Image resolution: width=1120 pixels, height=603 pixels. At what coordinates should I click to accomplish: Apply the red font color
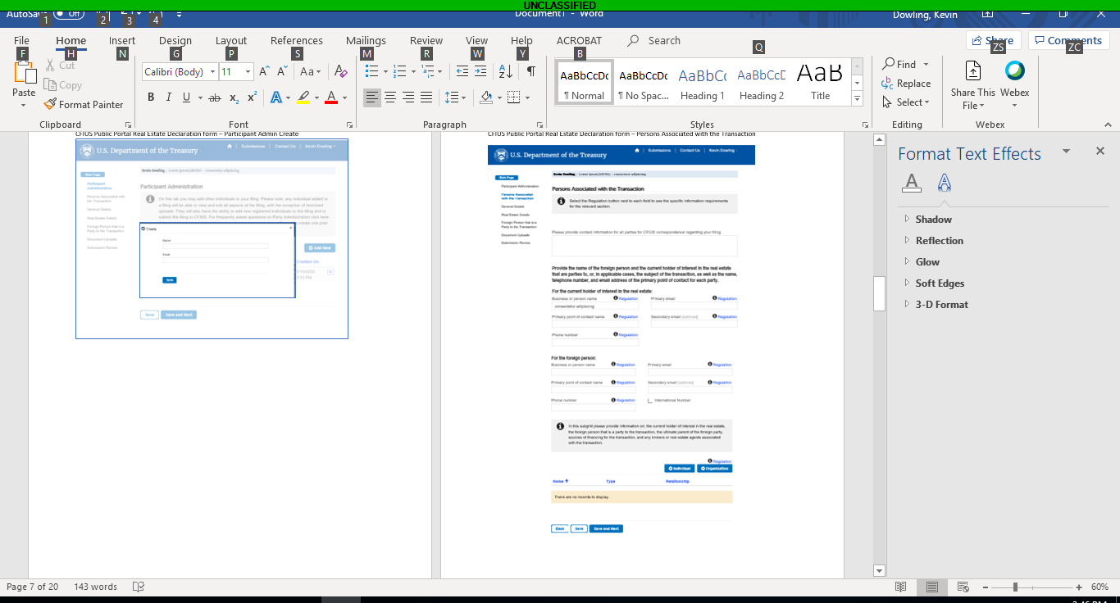coord(331,97)
